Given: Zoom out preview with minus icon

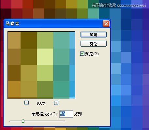Looking at the screenshot, I should click(x=27, y=103).
